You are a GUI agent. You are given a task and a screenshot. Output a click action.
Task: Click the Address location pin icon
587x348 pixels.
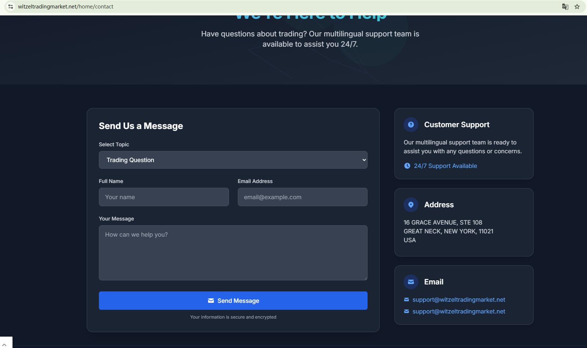click(411, 205)
